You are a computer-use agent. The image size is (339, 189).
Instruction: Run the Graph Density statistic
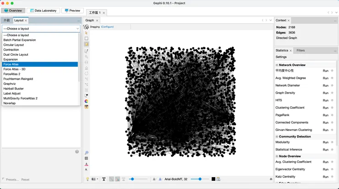(325, 93)
